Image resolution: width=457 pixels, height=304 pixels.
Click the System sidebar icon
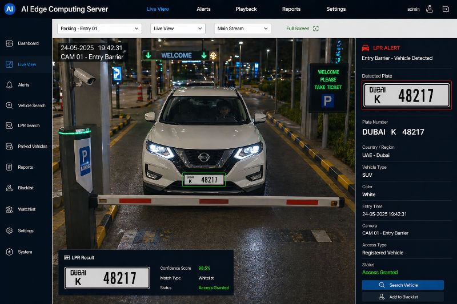[x=9, y=252]
